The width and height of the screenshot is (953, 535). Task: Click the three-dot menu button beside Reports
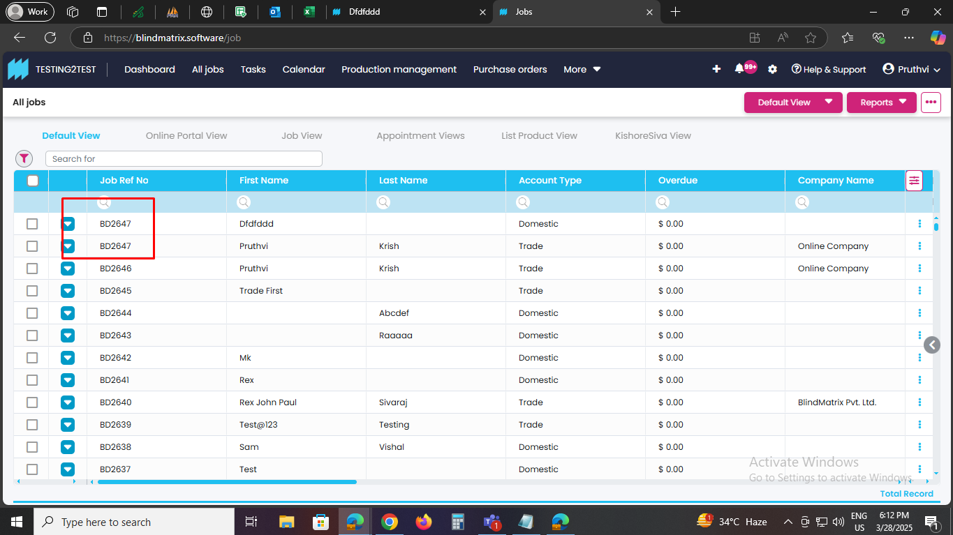tap(931, 103)
